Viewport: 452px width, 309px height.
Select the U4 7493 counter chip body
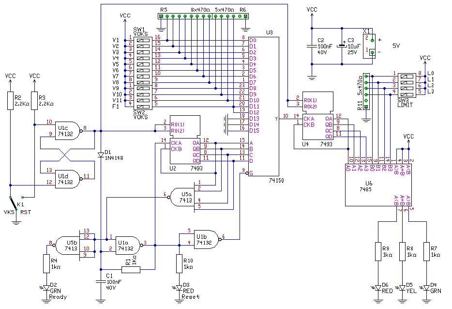tap(317, 116)
